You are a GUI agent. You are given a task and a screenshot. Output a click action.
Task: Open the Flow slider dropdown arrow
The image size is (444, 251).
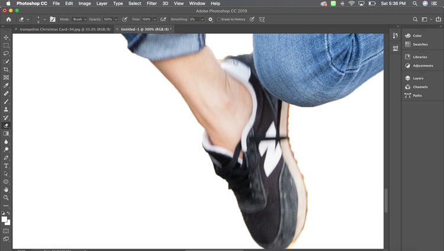click(x=155, y=20)
